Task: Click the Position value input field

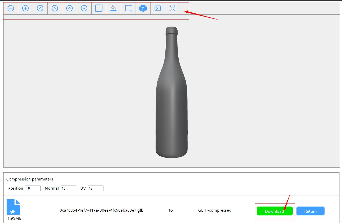Action: 33,188
